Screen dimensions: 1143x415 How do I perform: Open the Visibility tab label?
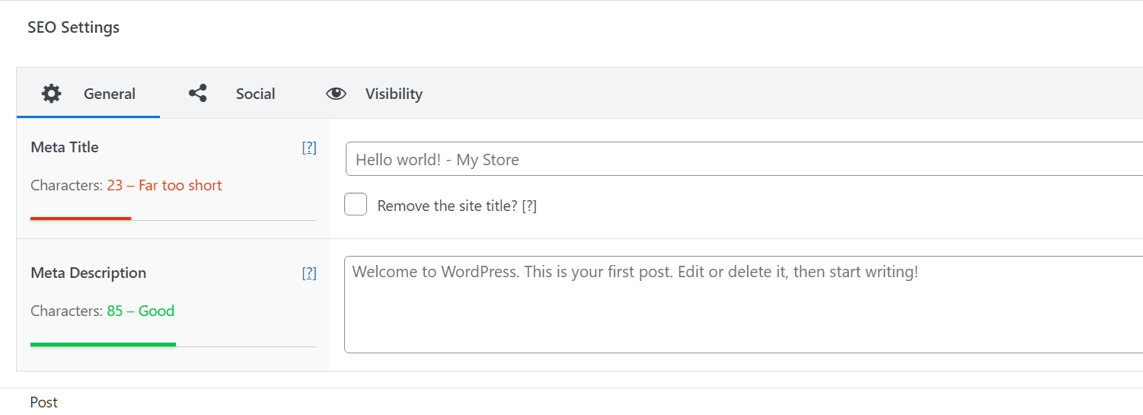(x=394, y=94)
